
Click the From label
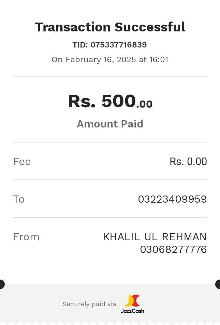26,237
